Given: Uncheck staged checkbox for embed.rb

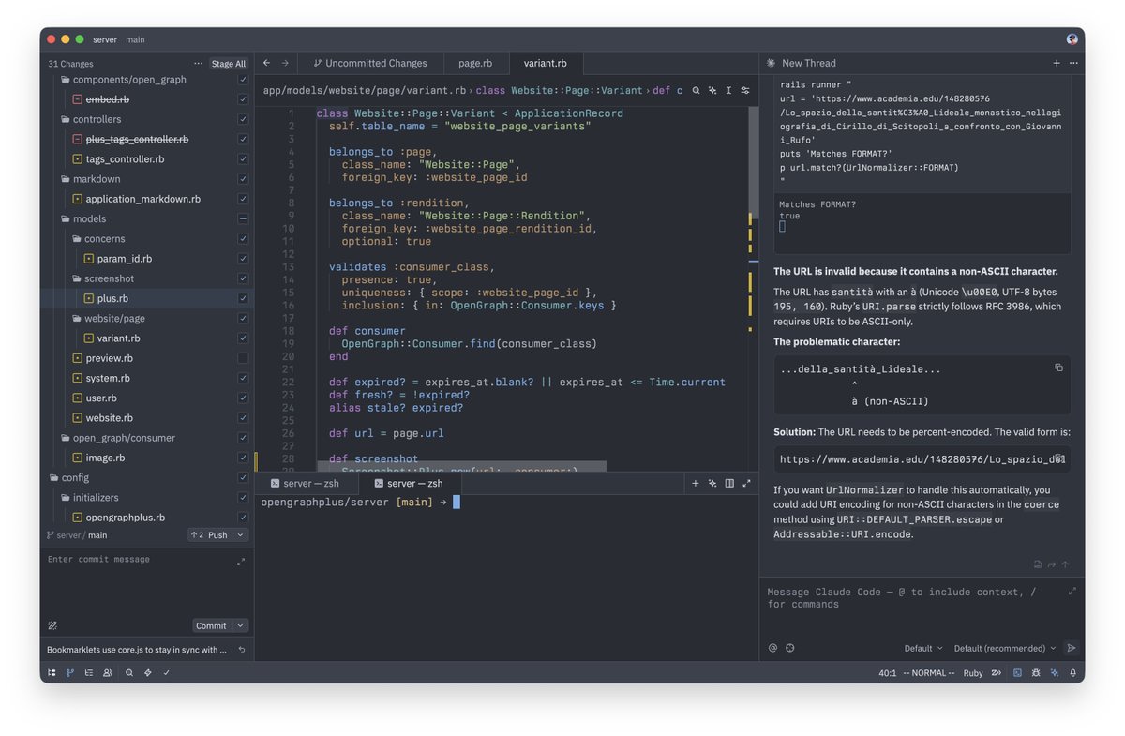Looking at the screenshot, I should click(243, 99).
